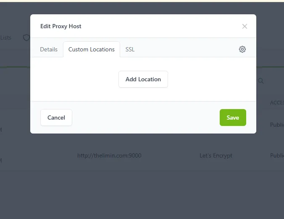The height and width of the screenshot is (219, 284).
Task: Click the http://thelimin.com:9000 destination cell
Action: pyautogui.click(x=109, y=155)
